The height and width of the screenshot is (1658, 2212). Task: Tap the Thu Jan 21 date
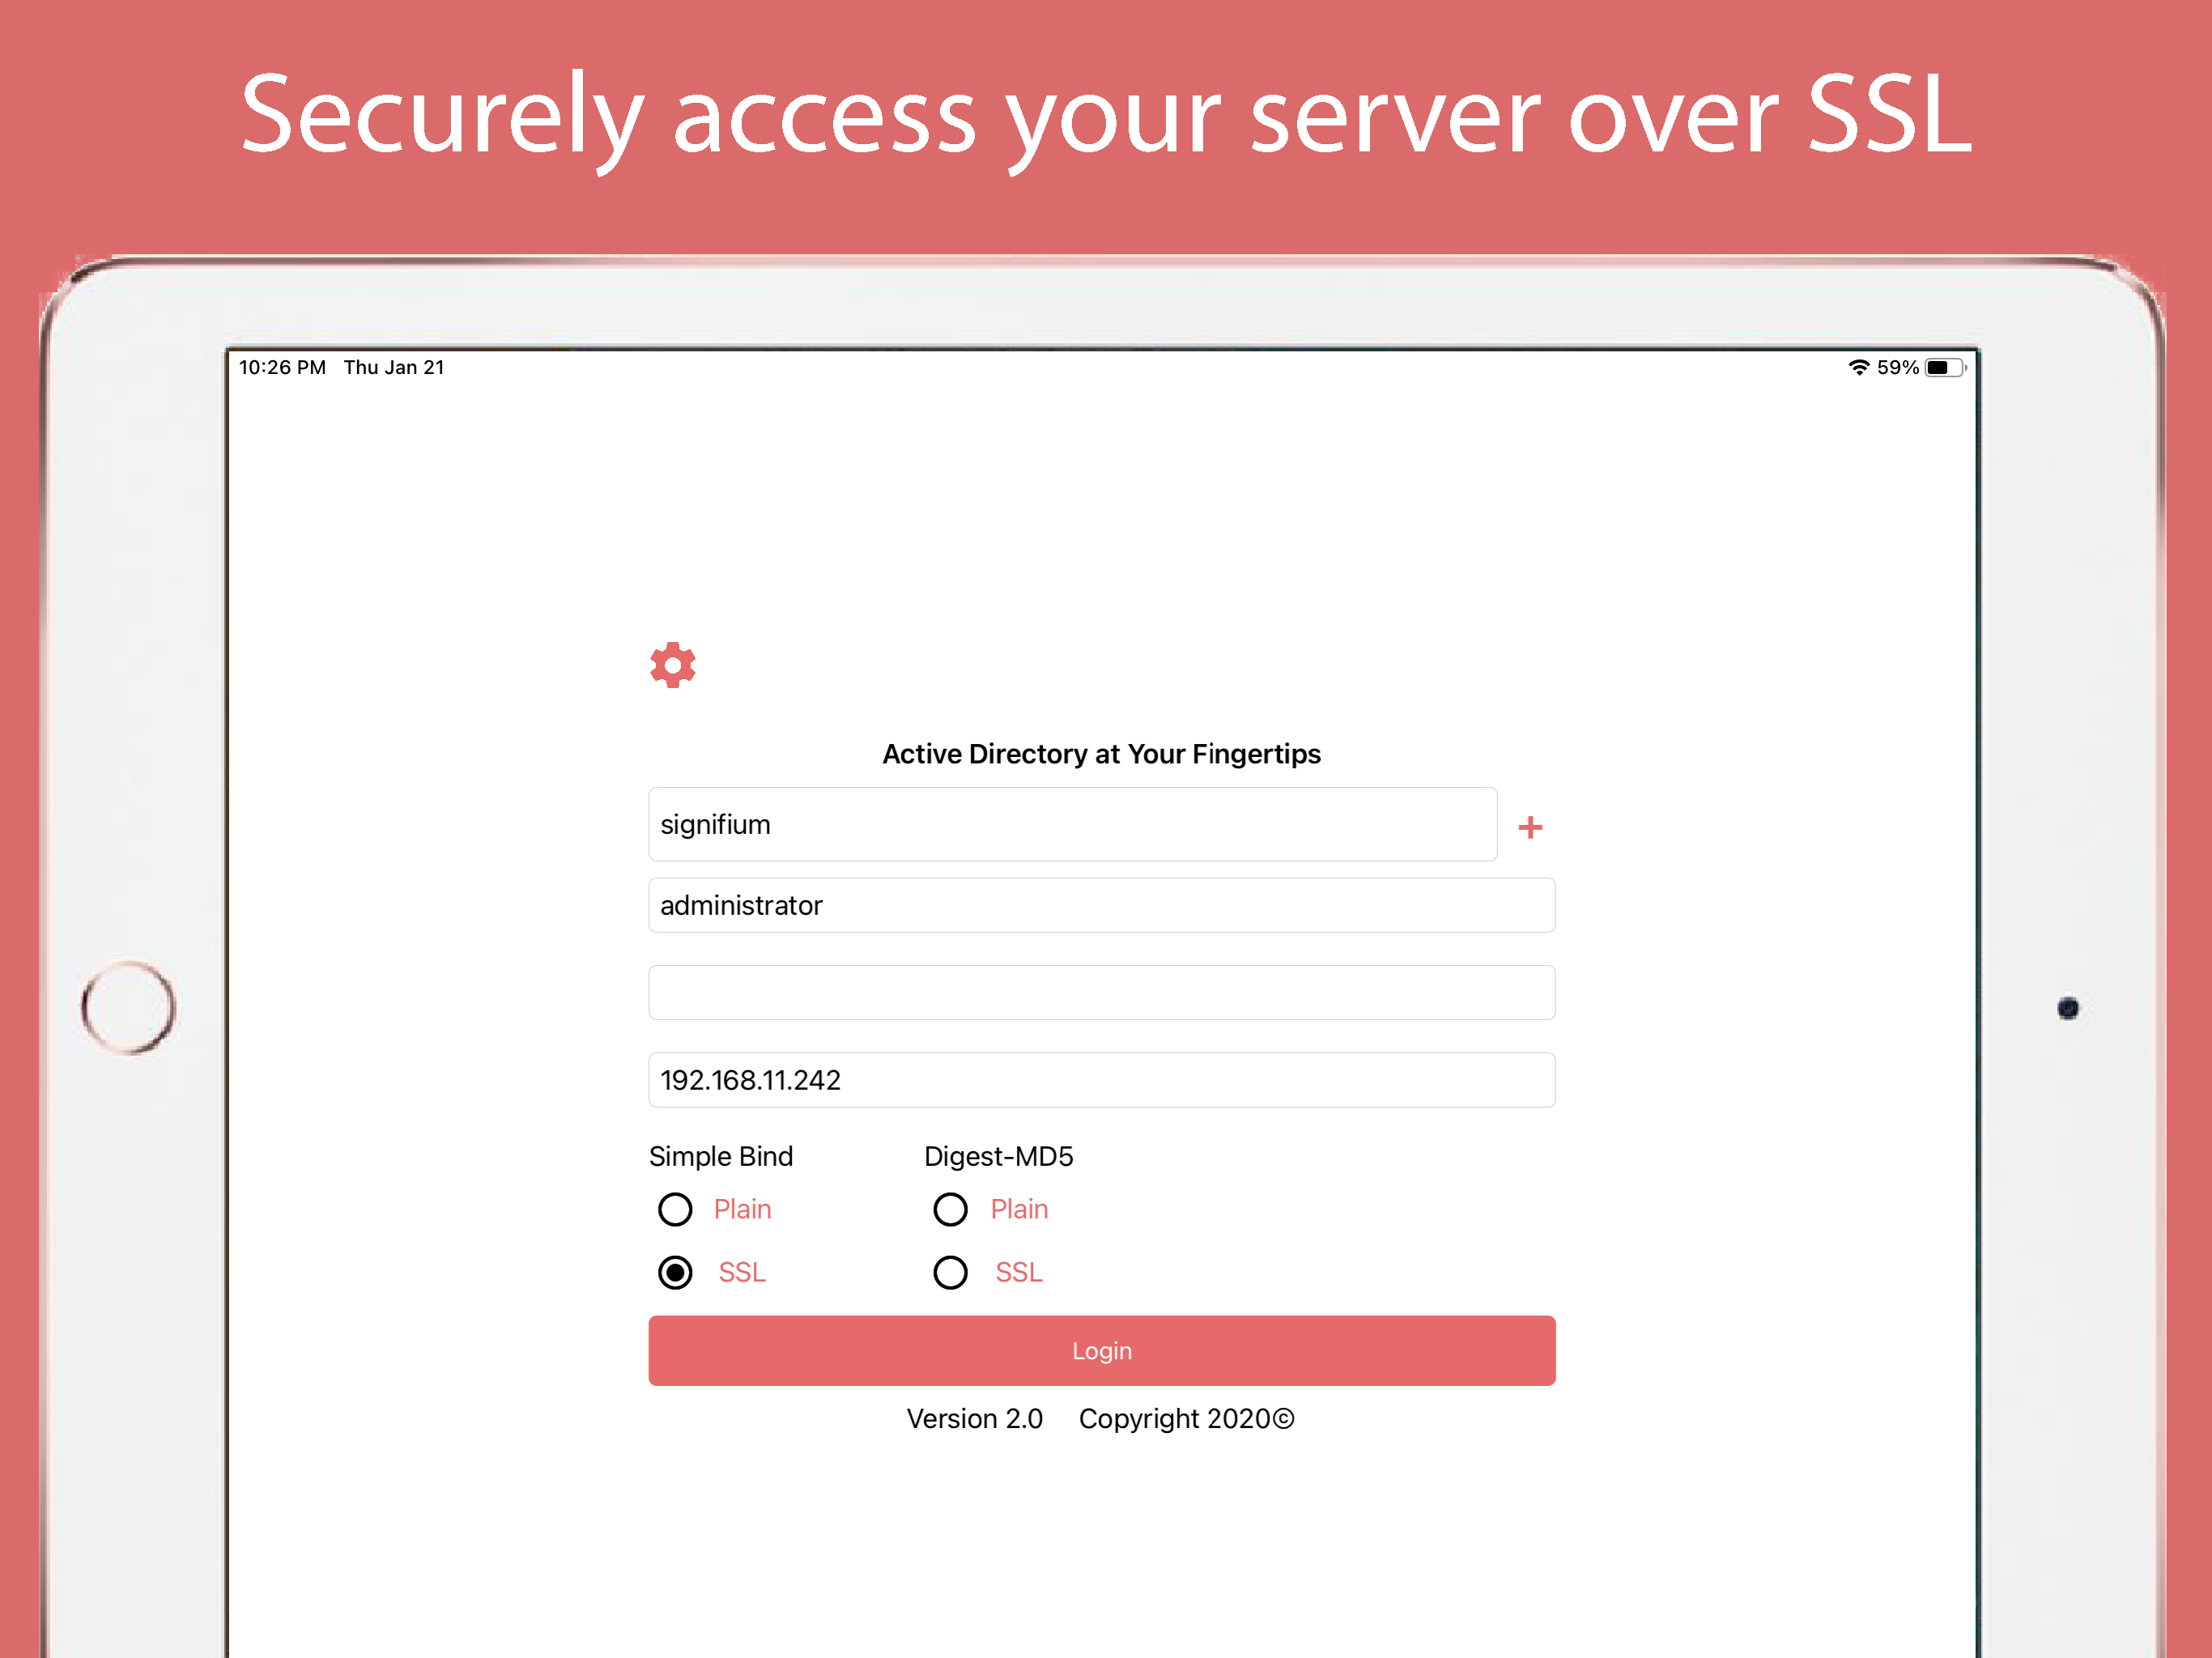coord(394,367)
